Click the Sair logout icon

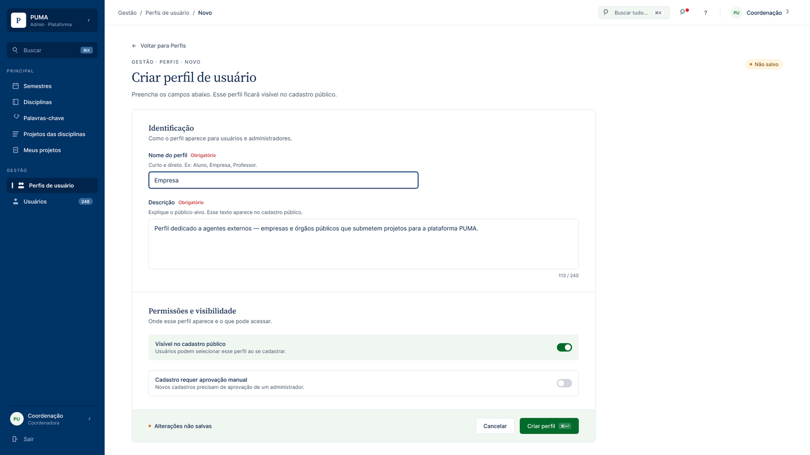click(x=15, y=439)
